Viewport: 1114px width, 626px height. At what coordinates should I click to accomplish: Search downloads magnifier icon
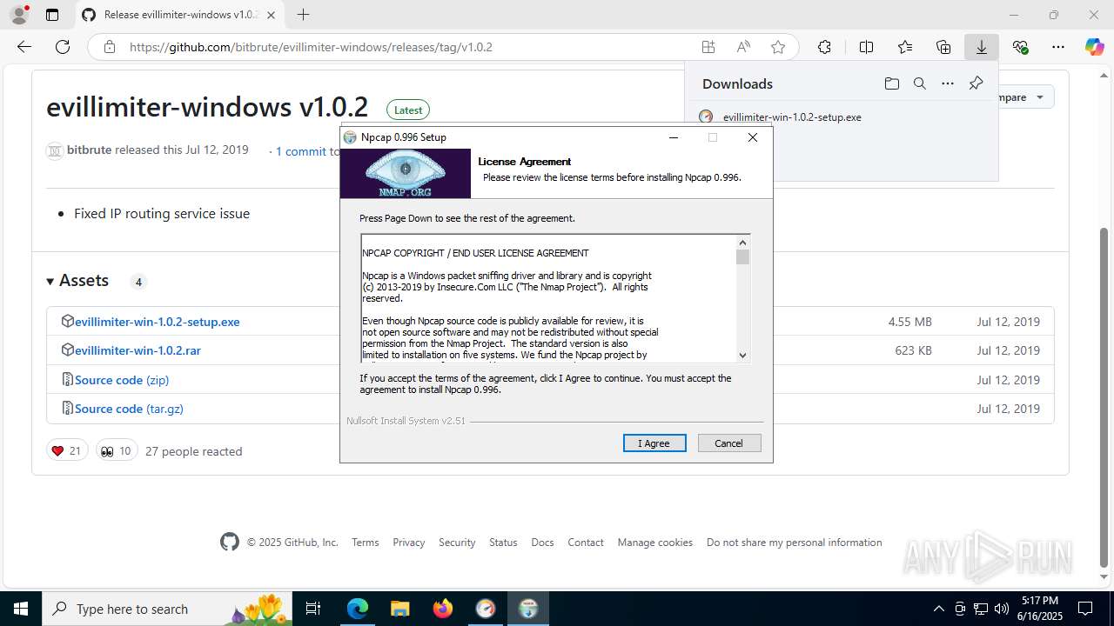click(919, 83)
